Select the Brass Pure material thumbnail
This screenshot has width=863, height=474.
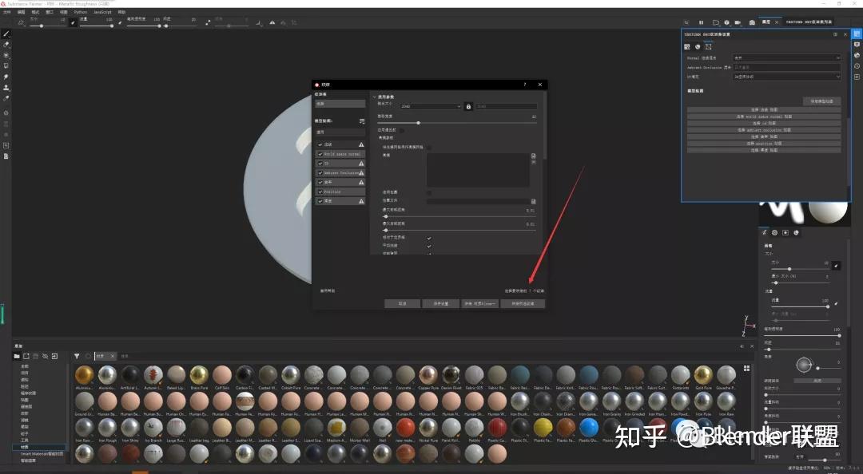(x=199, y=377)
